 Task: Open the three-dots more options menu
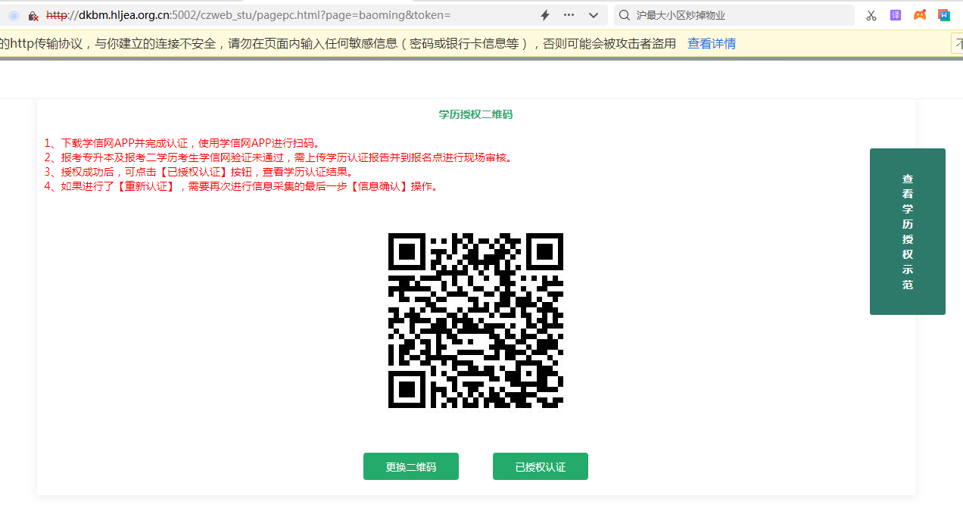(x=569, y=15)
